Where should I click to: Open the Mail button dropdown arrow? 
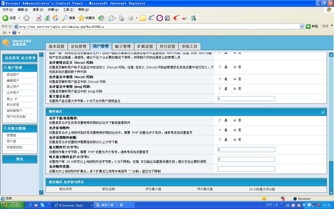[x=115, y=18]
